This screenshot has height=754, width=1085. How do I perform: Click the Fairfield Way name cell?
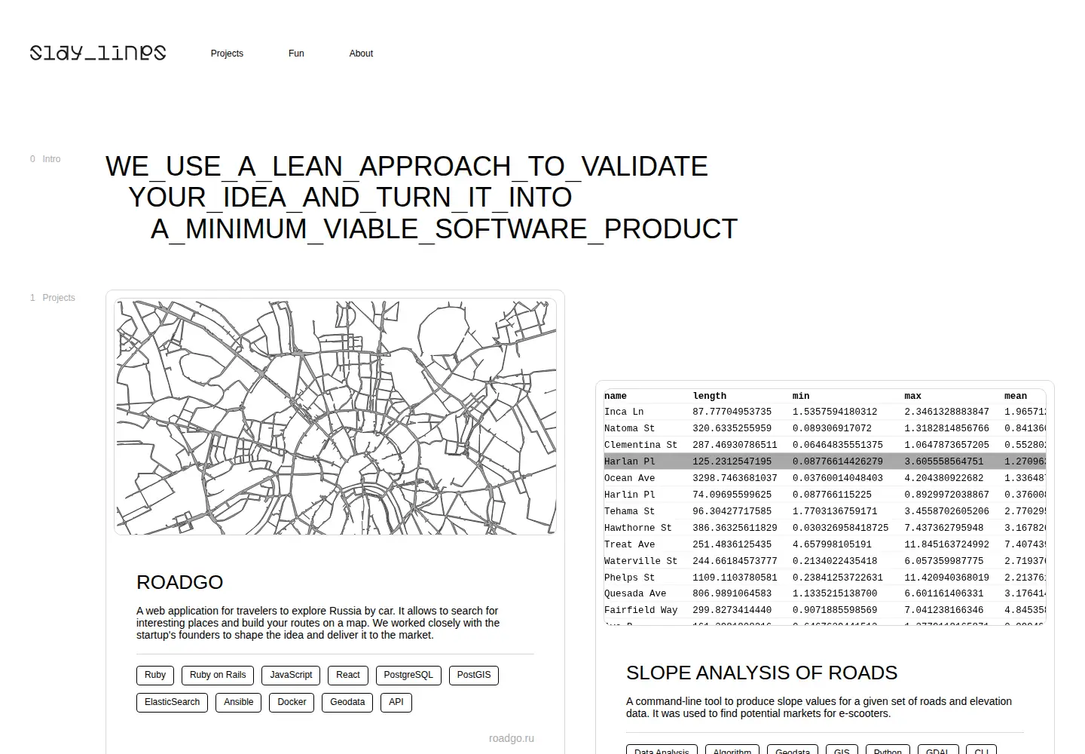(640, 610)
